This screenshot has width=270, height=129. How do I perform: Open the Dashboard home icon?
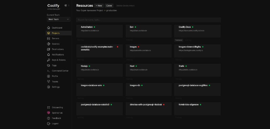49,28
